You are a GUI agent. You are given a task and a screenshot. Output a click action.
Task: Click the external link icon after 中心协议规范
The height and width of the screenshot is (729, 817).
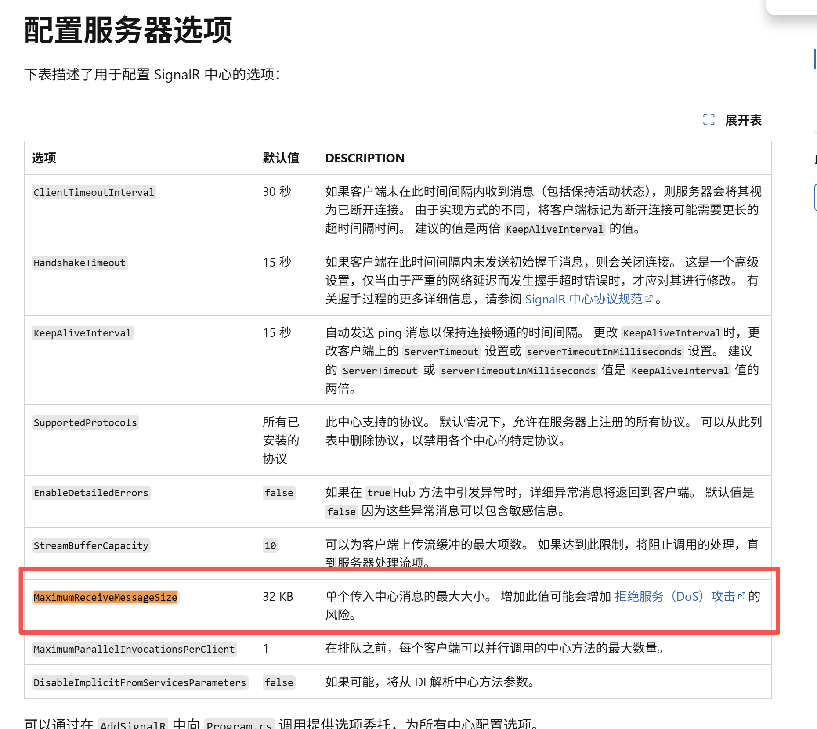(649, 299)
